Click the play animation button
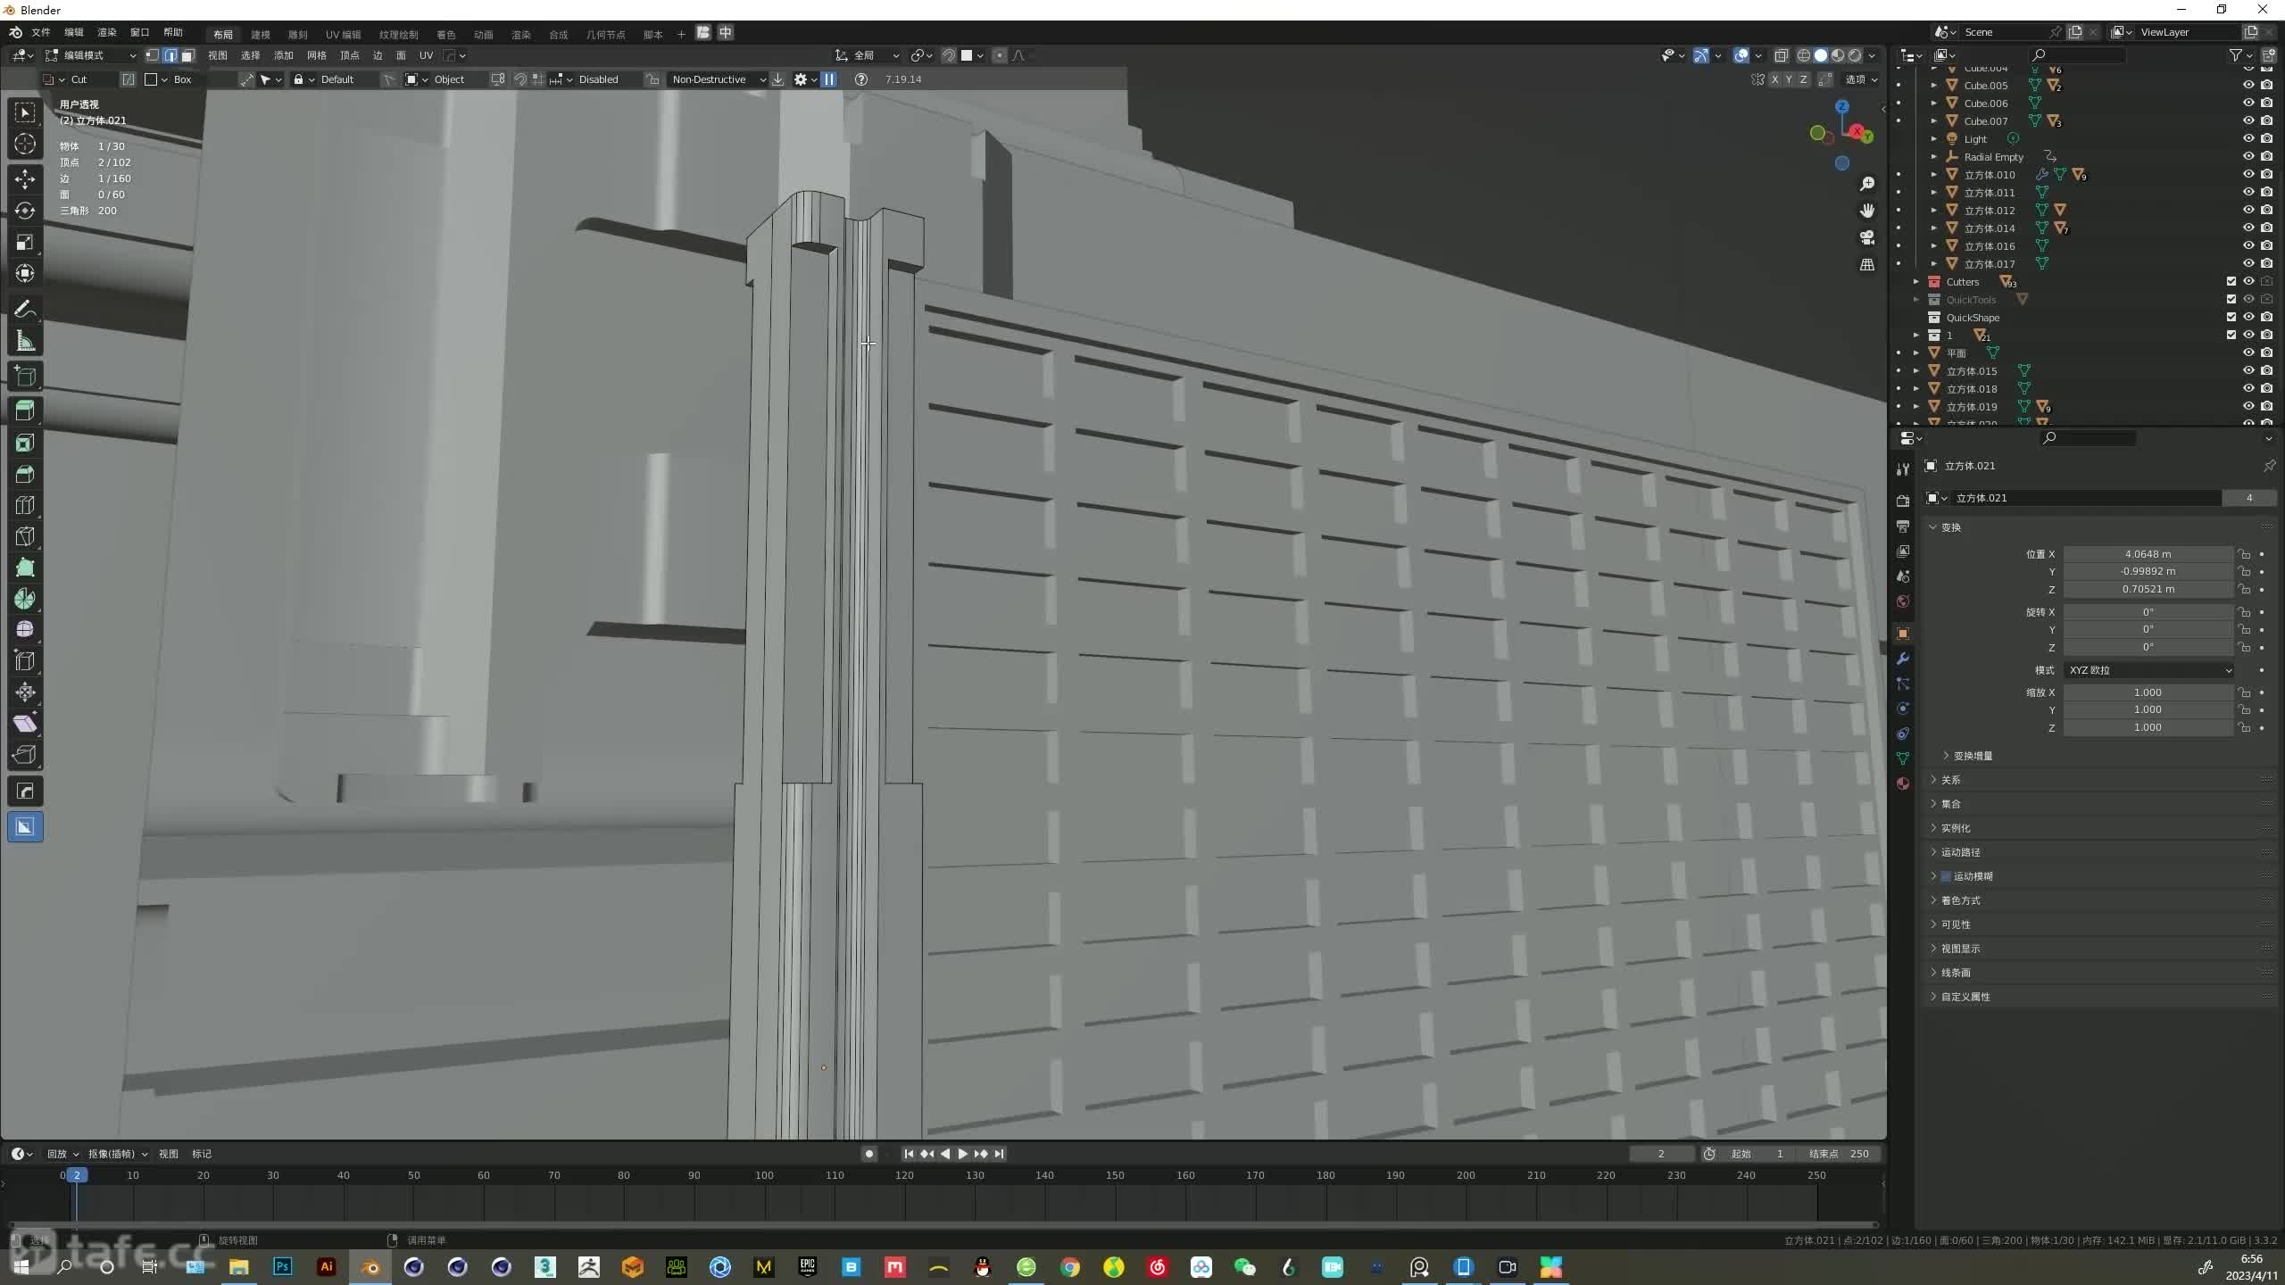This screenshot has height=1285, width=2285. [962, 1154]
